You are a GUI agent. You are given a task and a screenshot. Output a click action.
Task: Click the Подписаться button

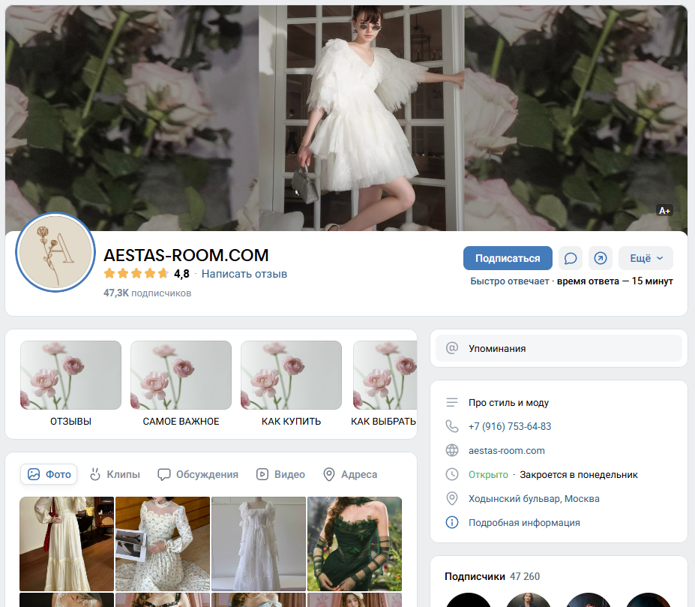tap(508, 258)
